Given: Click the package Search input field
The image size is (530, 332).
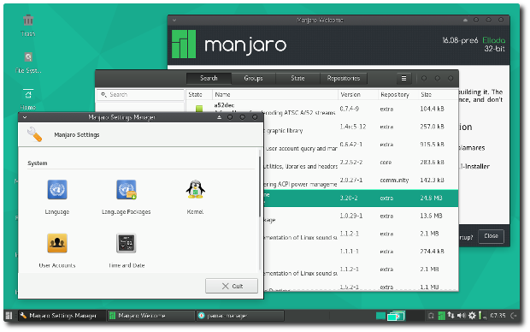Looking at the screenshot, I should coord(140,95).
